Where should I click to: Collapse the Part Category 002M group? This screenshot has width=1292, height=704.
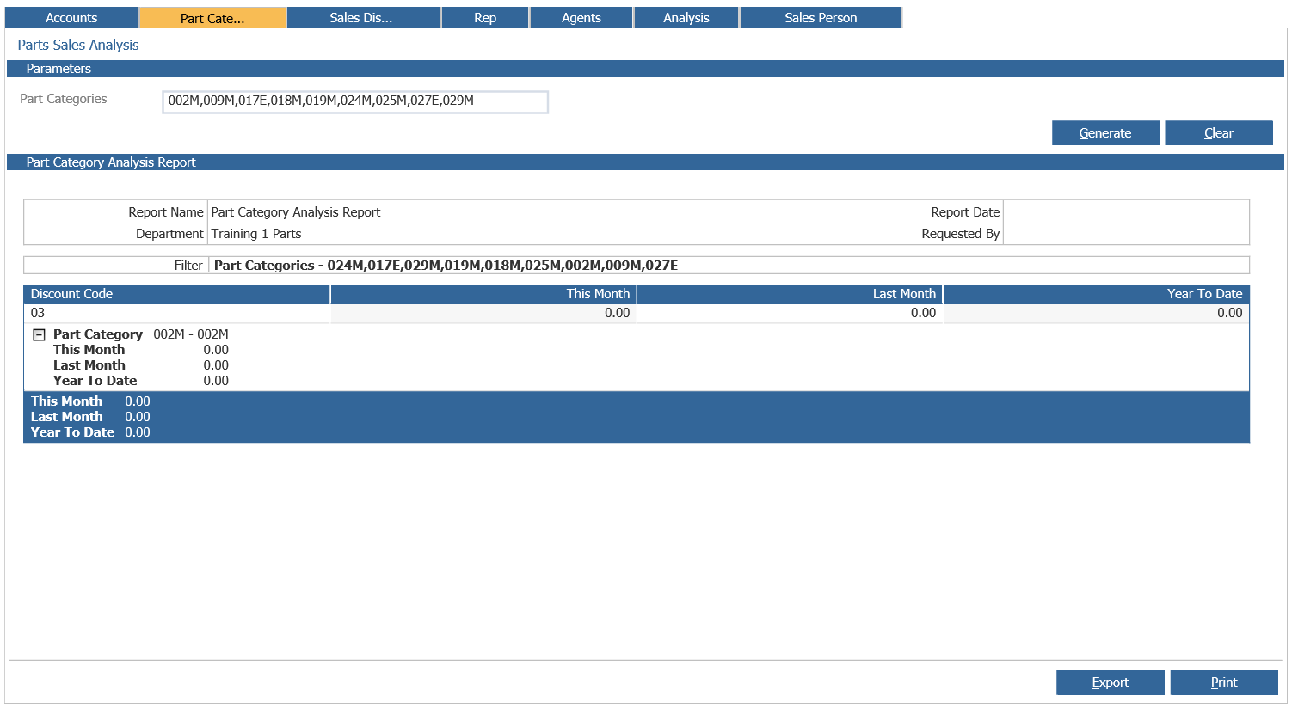point(39,335)
